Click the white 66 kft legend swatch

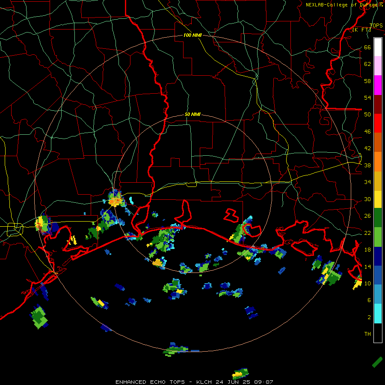tap(378, 47)
